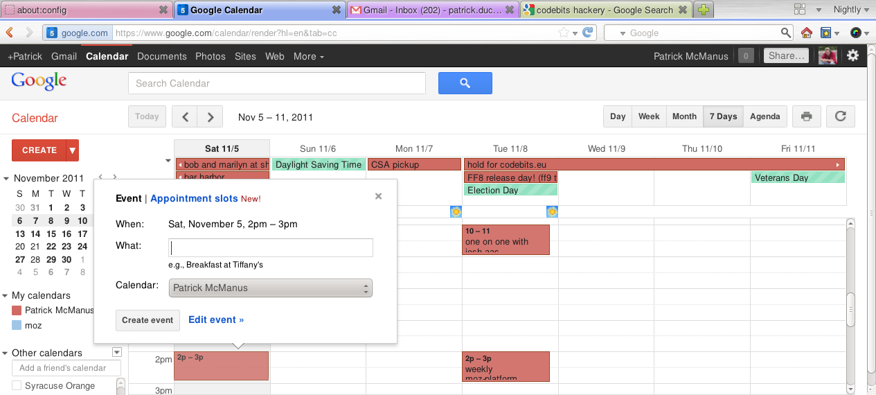Screen dimensions: 876x395
Task: Reload page with the browser reload icon
Action: click(x=588, y=33)
